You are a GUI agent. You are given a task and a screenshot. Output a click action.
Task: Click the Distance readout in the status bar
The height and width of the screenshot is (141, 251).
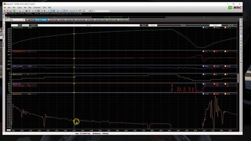[x=101, y=133]
